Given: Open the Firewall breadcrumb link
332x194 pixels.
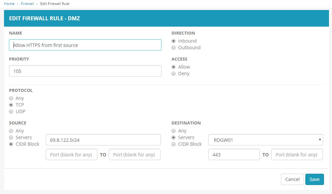Looking at the screenshot, I should click(x=27, y=4).
